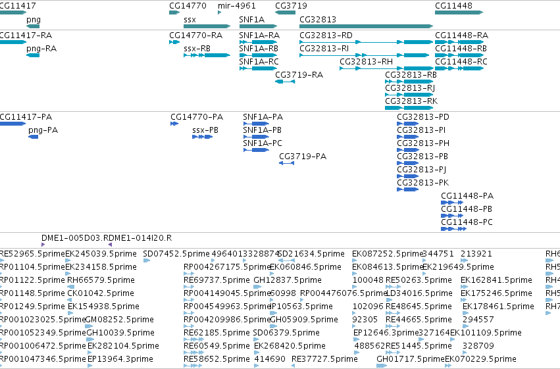Select the CG3719 gene arrow
560x369 pixels.
pos(285,12)
